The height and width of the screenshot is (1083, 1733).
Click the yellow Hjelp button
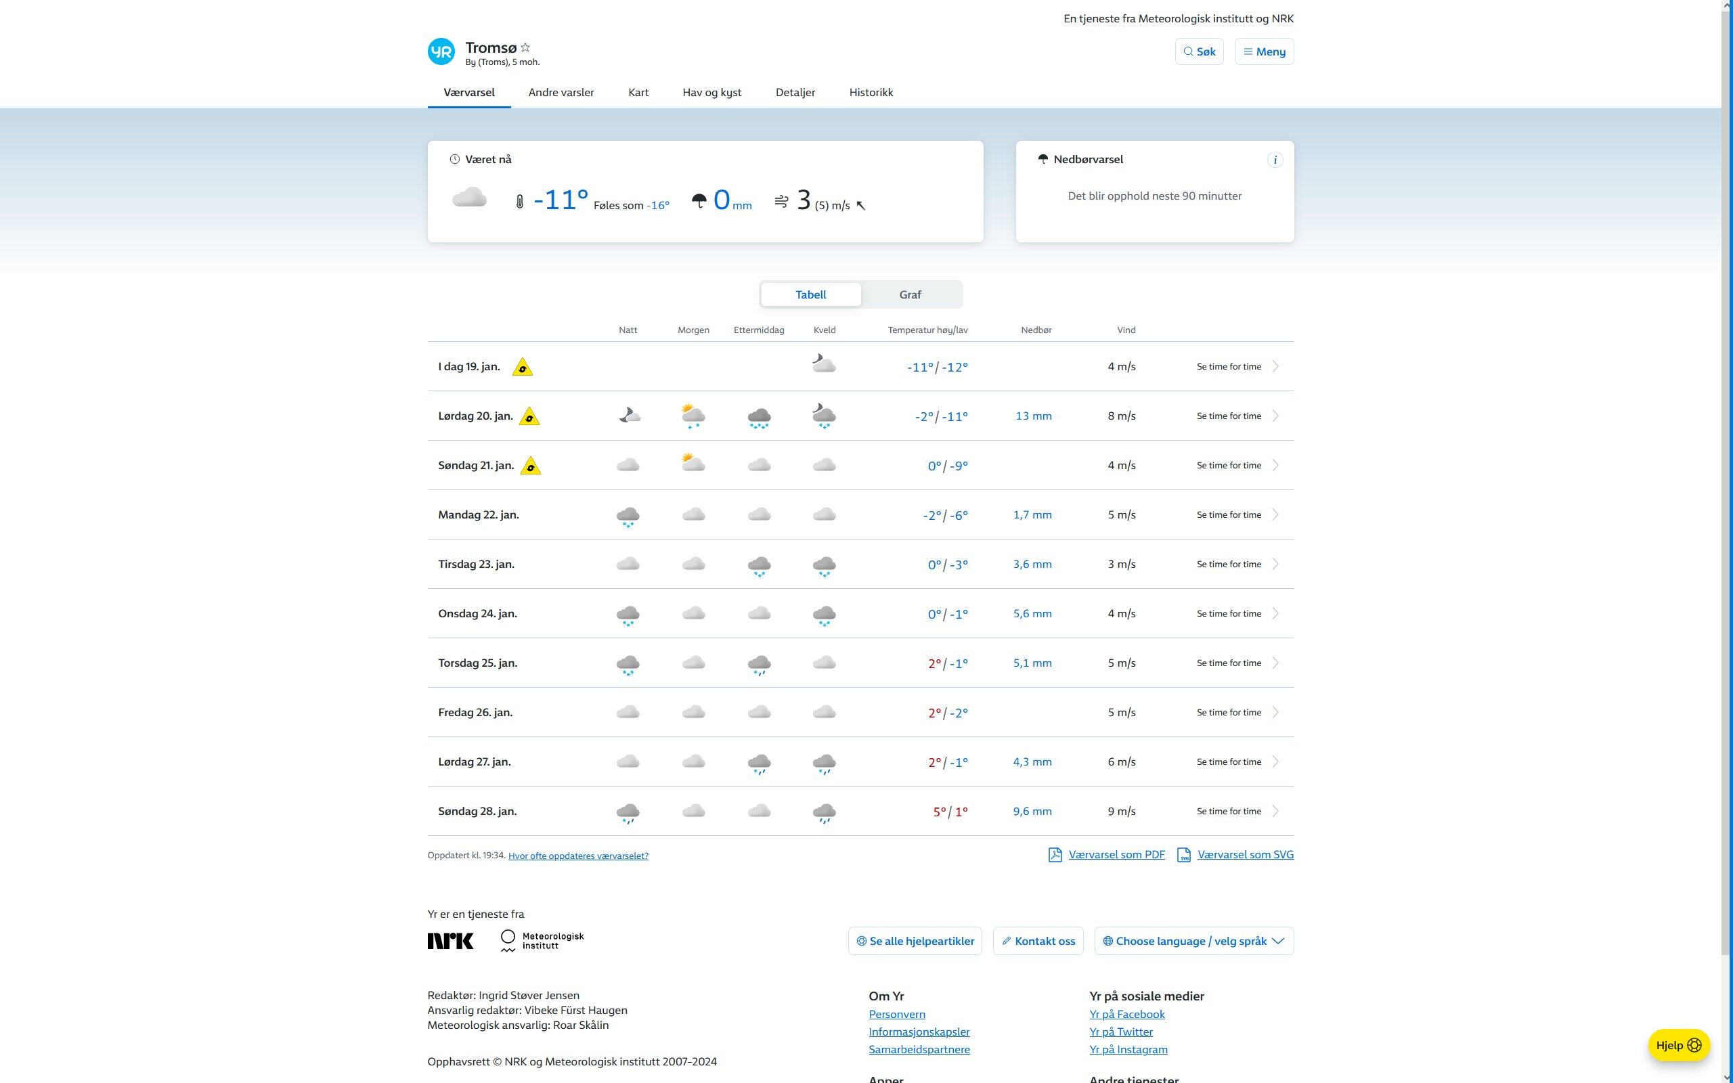tap(1678, 1045)
